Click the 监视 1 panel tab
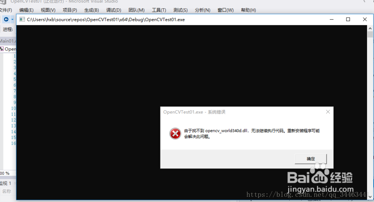This screenshot has width=374, height=202. (6, 183)
